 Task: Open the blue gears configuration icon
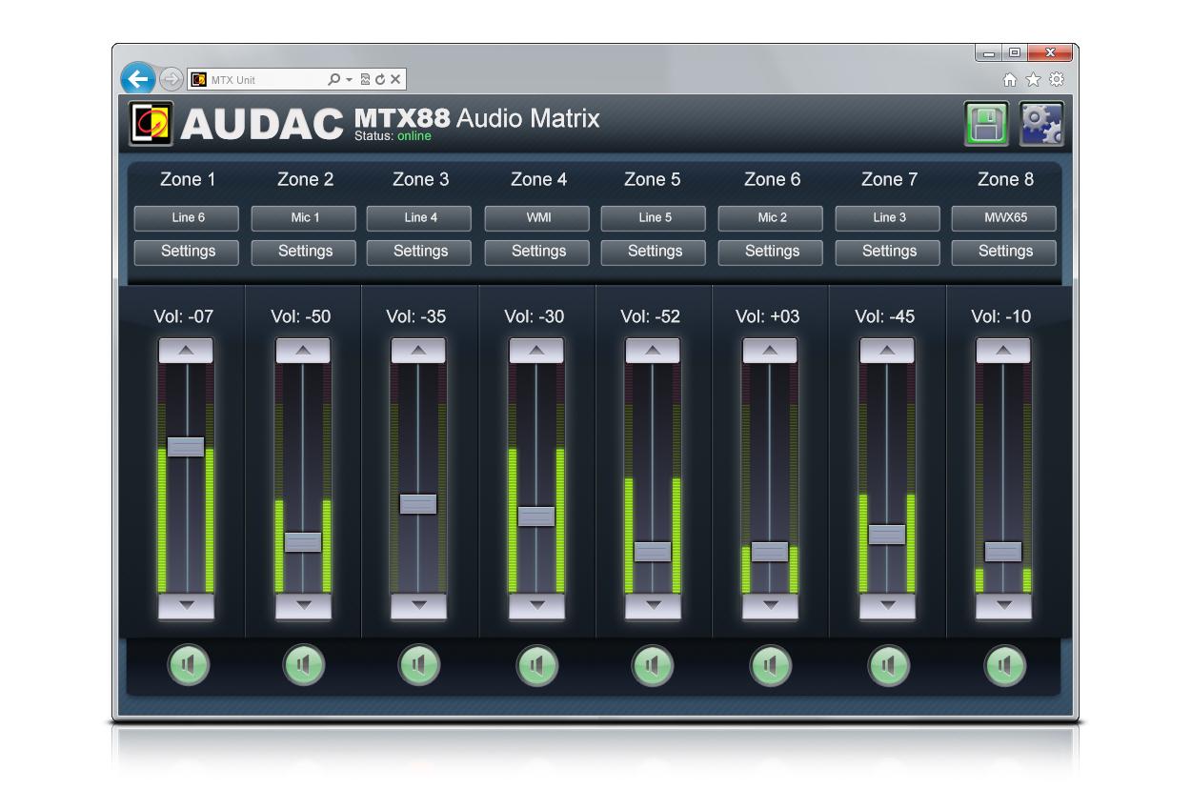coord(1041,124)
